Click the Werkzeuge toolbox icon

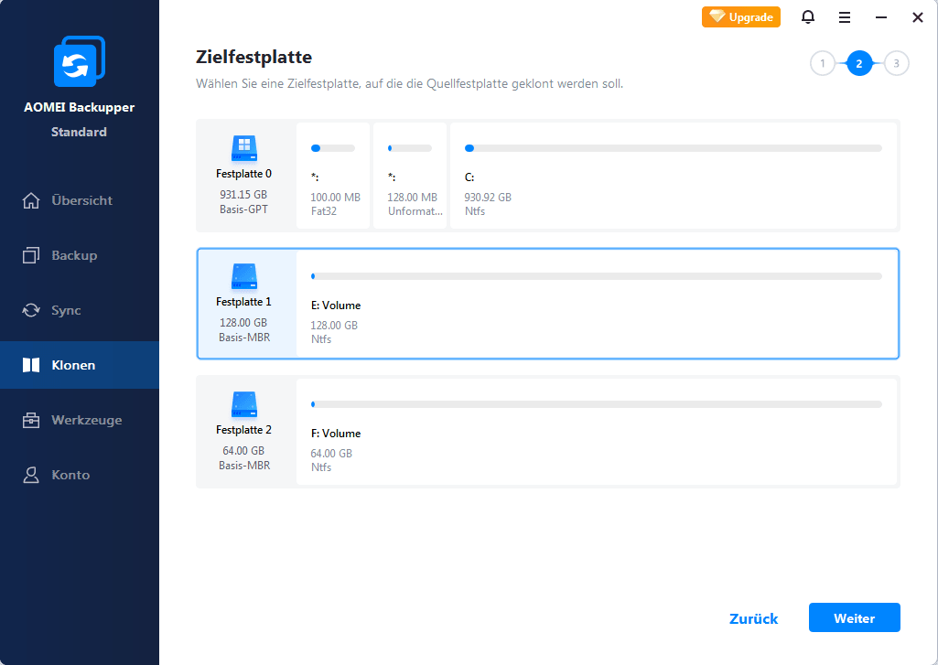pyautogui.click(x=31, y=420)
